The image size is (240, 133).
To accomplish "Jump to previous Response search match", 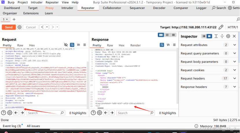I will pos(106,113).
